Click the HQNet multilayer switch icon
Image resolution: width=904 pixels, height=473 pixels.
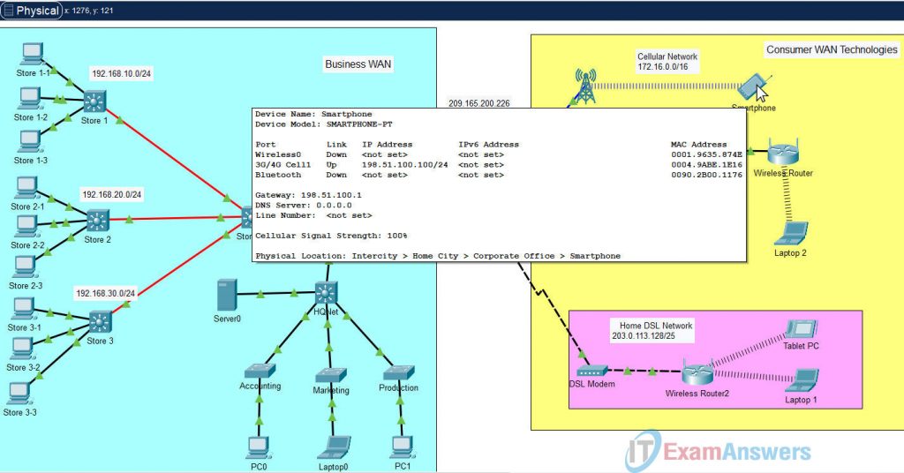(x=326, y=293)
